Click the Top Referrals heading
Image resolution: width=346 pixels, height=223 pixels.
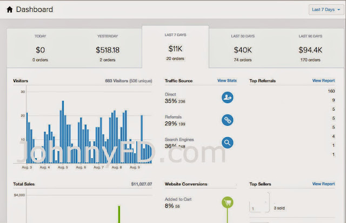click(x=263, y=81)
